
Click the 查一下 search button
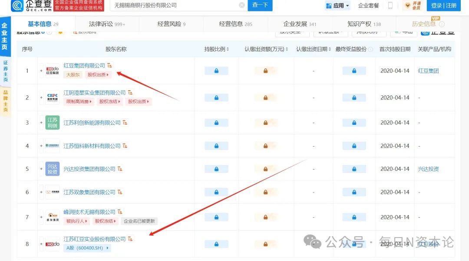pos(260,5)
